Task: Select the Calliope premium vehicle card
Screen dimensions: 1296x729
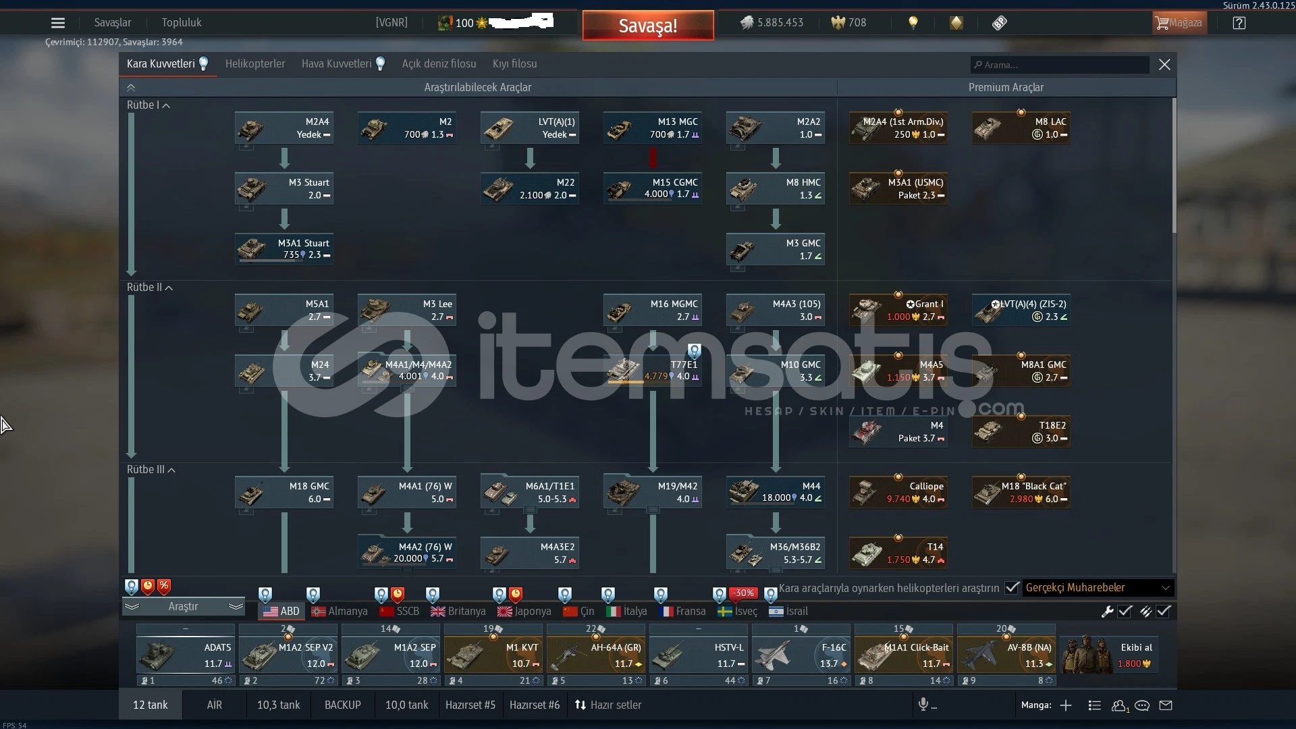Action: [898, 492]
